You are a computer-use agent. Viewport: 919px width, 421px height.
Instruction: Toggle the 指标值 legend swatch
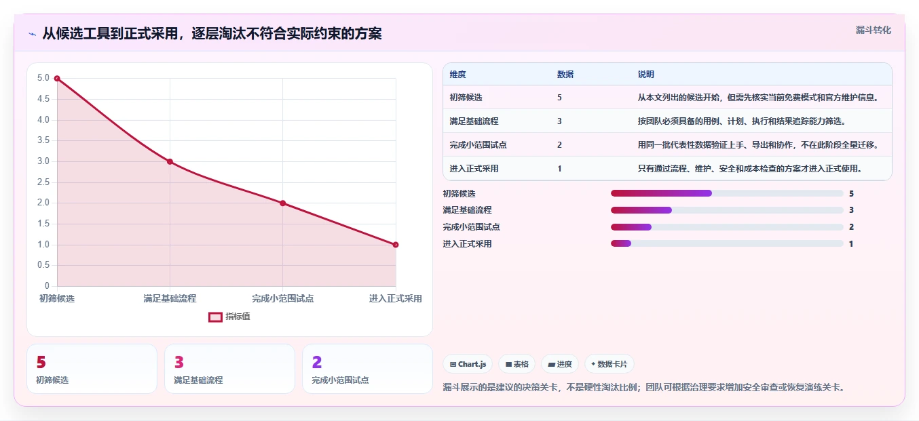[215, 317]
